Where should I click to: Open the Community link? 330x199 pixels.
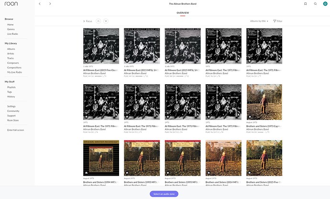13,111
